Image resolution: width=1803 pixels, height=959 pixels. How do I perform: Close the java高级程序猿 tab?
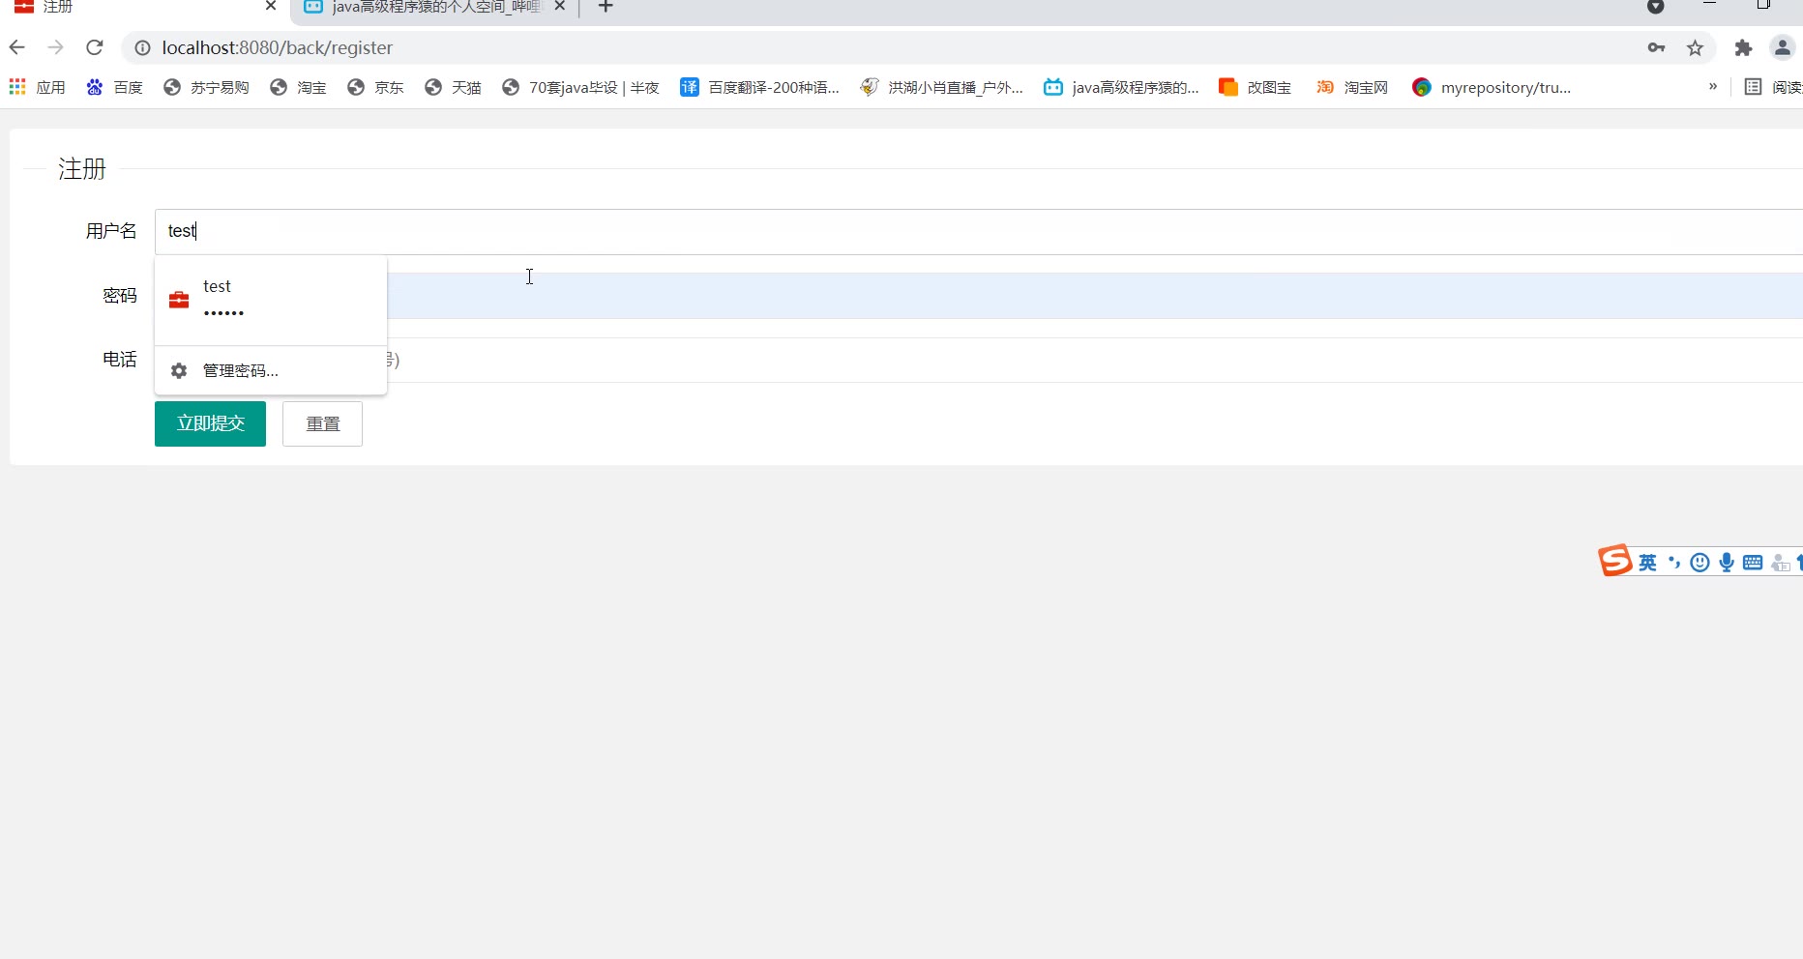point(559,6)
